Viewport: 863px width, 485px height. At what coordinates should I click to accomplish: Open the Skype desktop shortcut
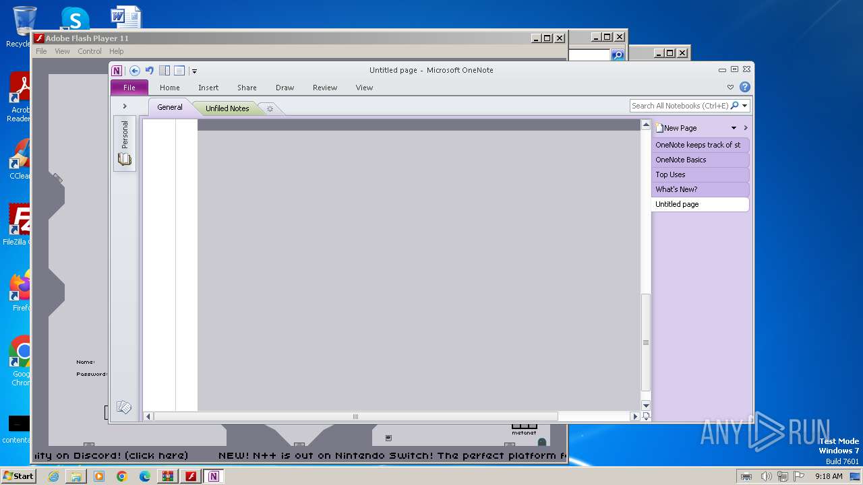tap(75, 18)
